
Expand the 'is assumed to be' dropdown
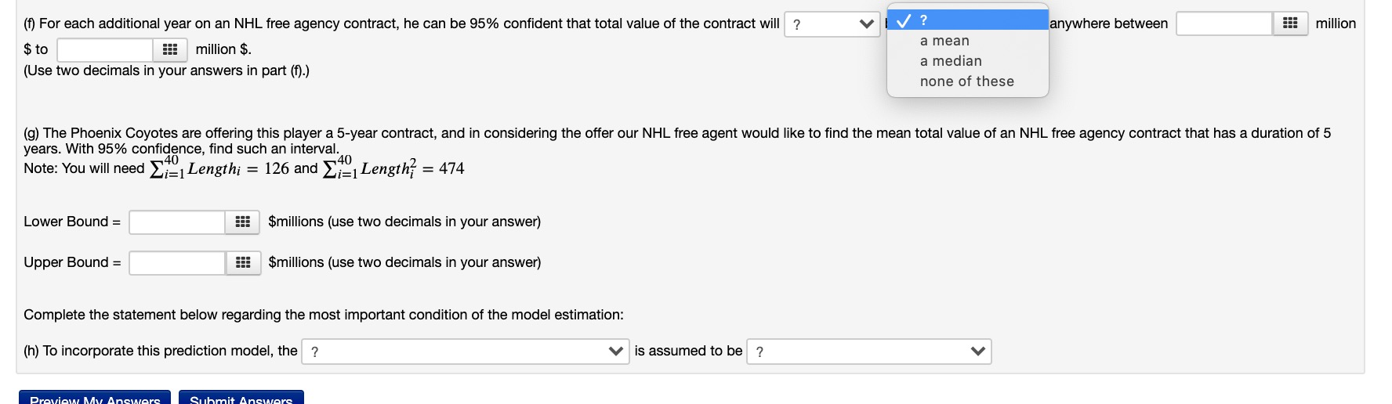tap(869, 352)
